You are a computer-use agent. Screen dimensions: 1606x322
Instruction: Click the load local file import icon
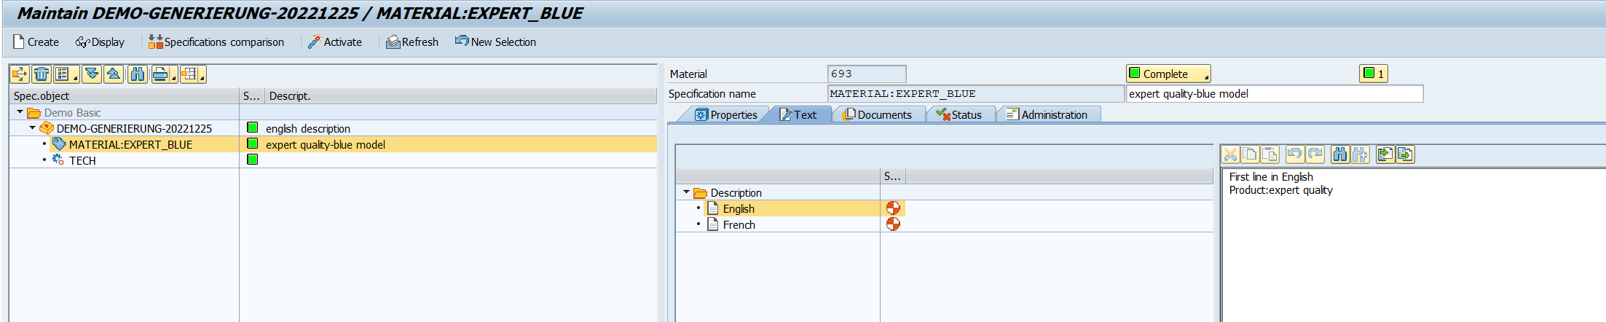1385,154
